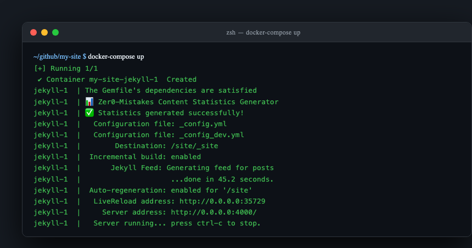Click "The Gemfile's dependencies are satisfied" line

click(x=171, y=91)
